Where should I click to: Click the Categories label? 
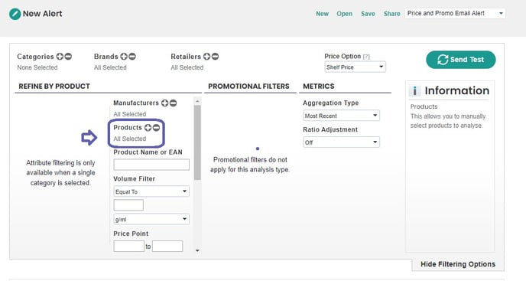(x=35, y=57)
